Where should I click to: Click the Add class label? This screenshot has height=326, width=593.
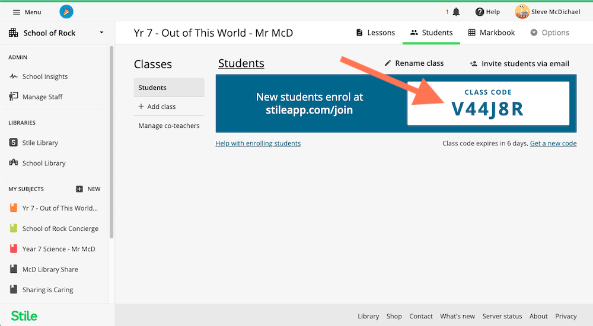click(161, 106)
